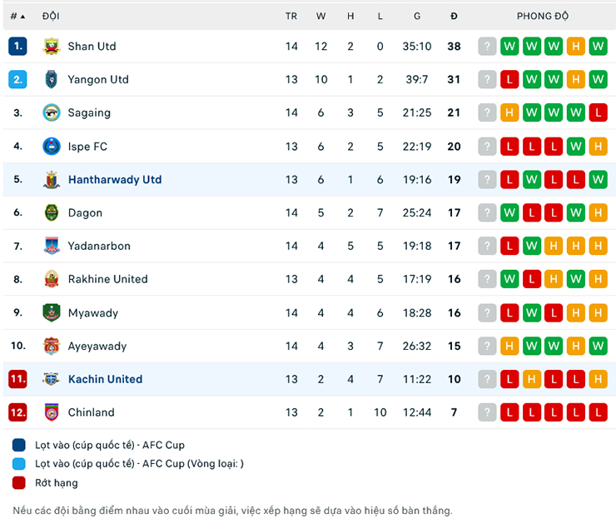616x524 pixels.
Task: Click the Dagon team badge
Action: [52, 213]
